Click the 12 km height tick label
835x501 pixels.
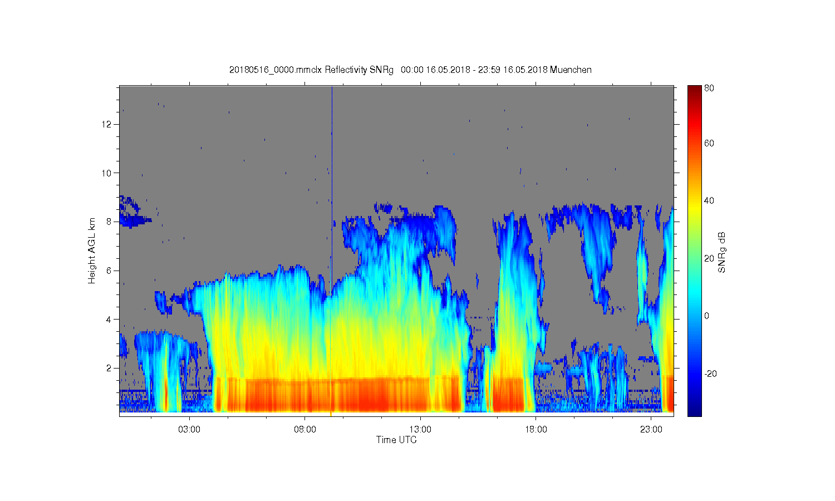(x=106, y=124)
